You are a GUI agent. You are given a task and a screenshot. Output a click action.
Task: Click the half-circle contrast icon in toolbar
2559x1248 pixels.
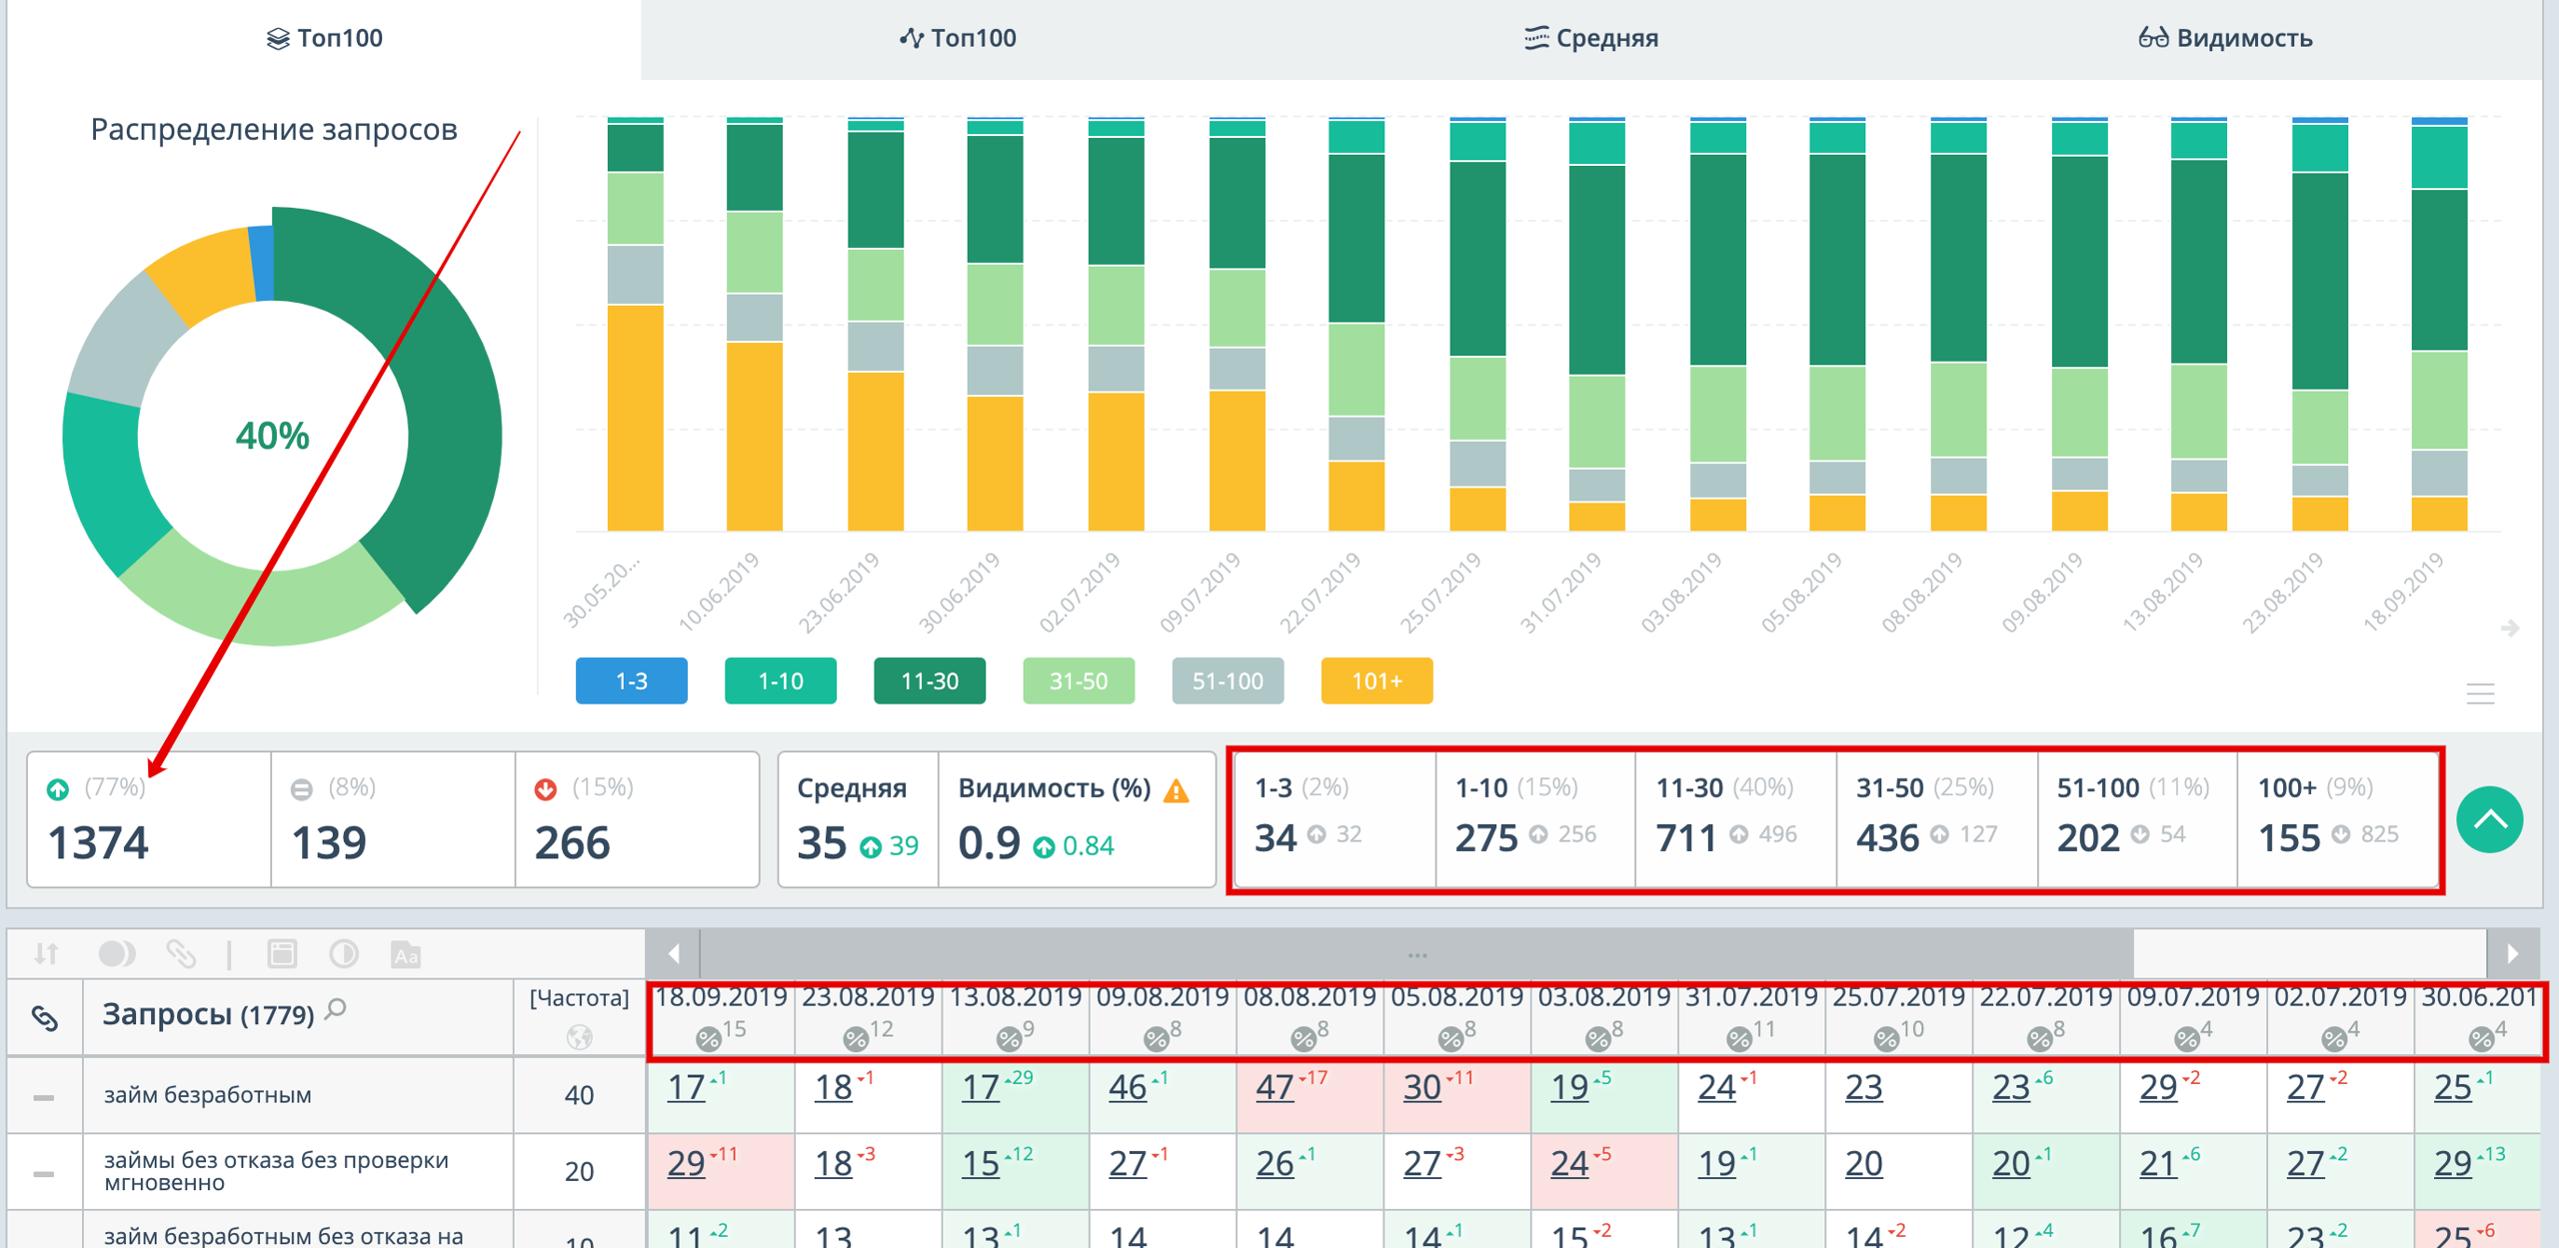[344, 954]
